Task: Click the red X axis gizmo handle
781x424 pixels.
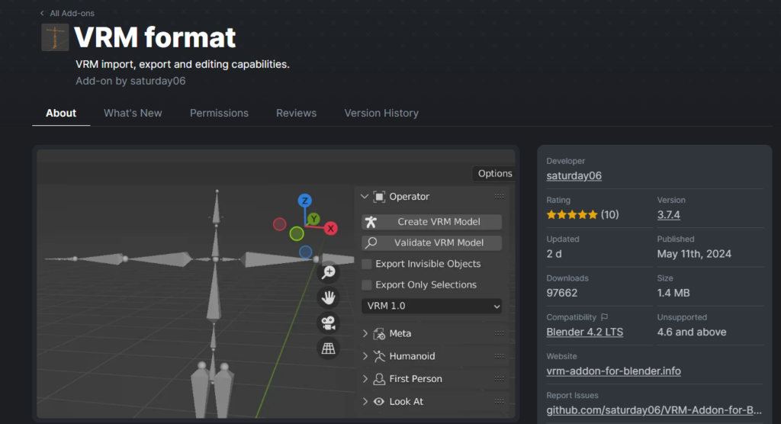Action: [x=331, y=228]
